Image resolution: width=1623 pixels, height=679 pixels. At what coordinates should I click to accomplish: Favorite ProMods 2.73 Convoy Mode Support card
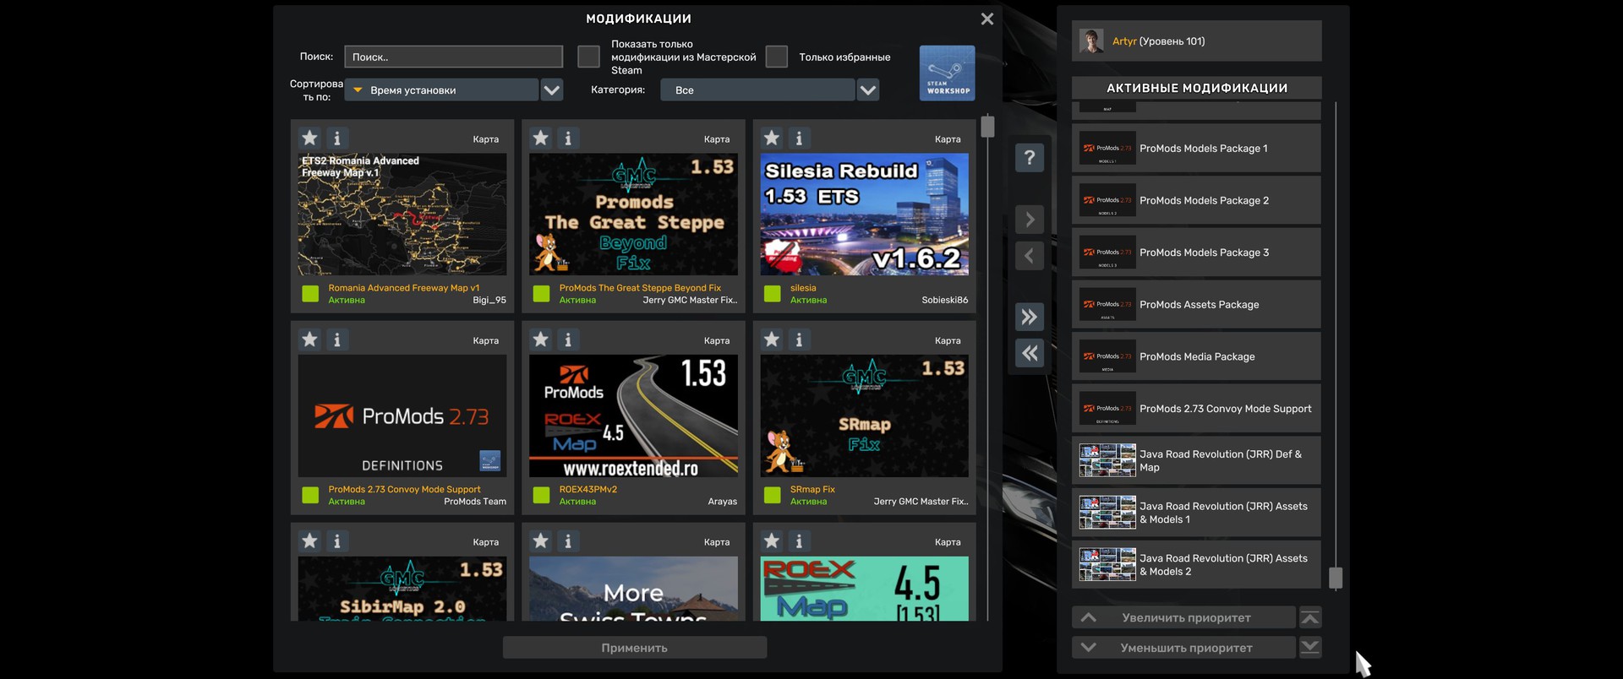click(x=310, y=339)
